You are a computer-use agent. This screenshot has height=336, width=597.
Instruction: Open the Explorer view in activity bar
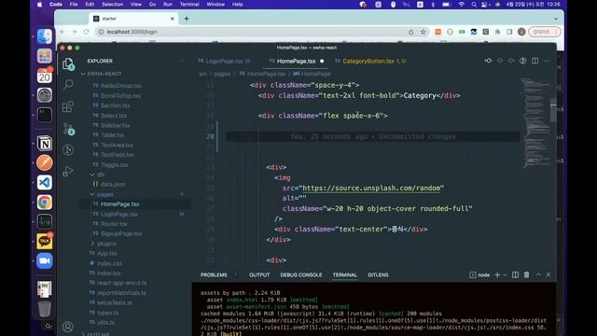coord(68,64)
